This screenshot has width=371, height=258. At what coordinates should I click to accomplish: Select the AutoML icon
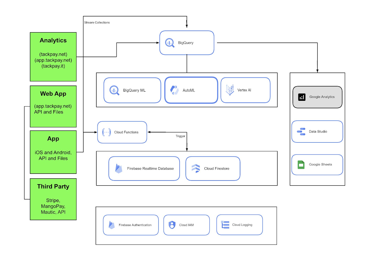click(175, 90)
